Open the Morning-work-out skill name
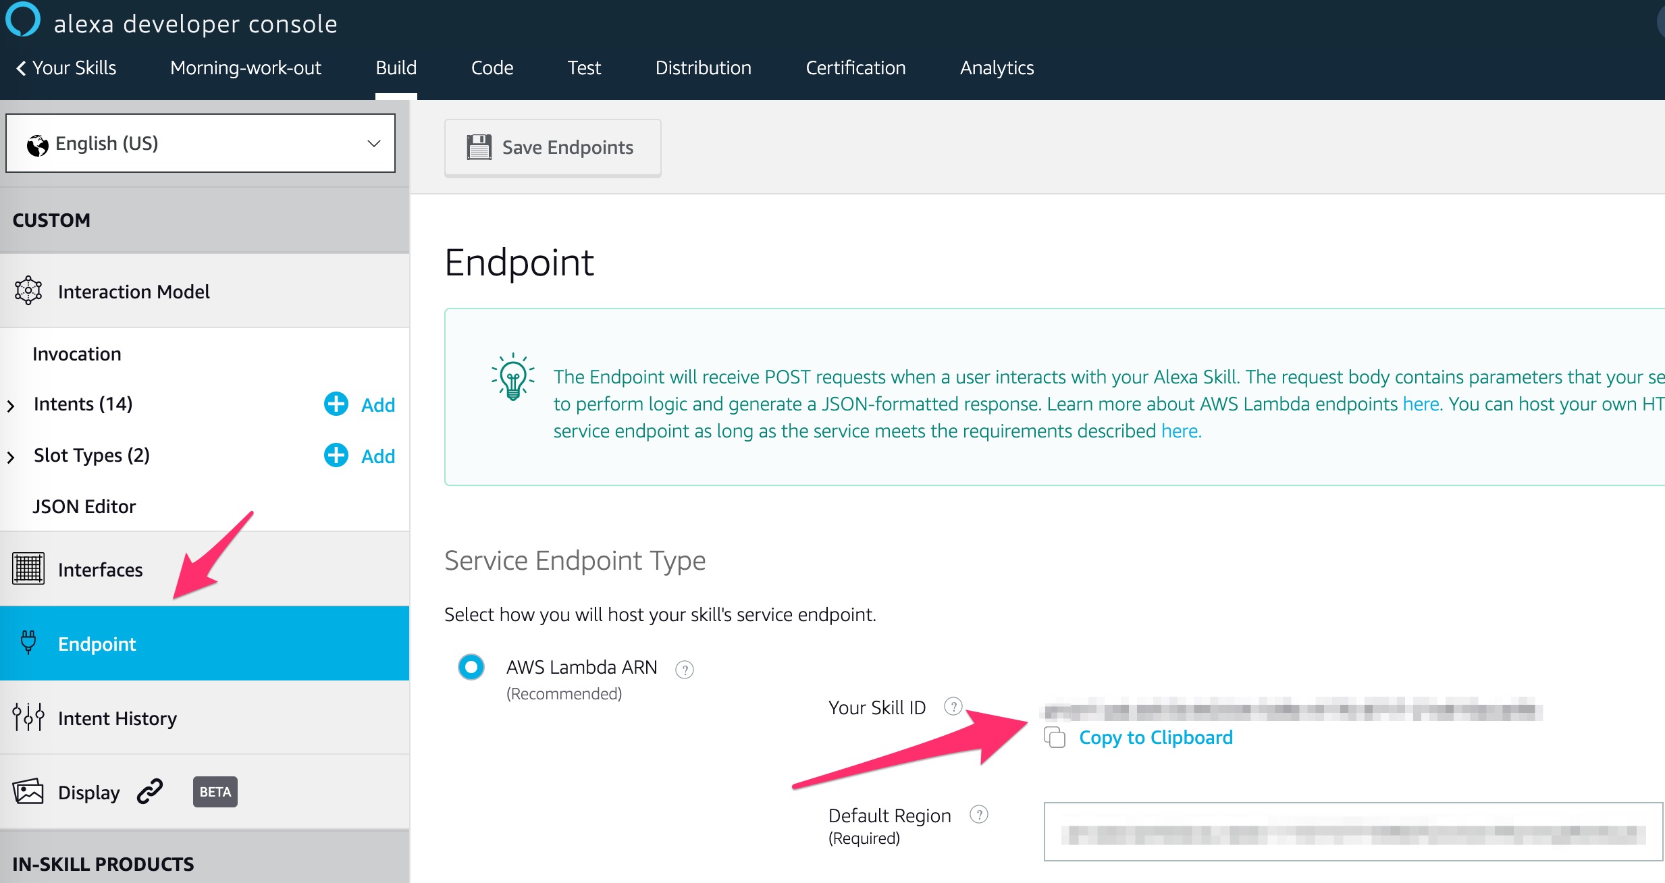 pos(246,68)
